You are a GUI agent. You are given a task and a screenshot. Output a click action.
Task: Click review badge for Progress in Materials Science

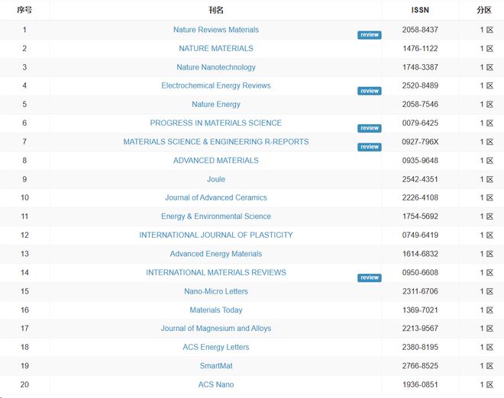point(370,129)
